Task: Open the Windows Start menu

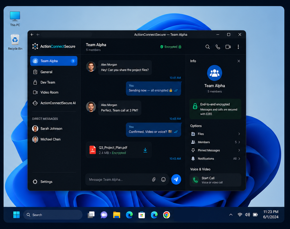Action: 17,215
